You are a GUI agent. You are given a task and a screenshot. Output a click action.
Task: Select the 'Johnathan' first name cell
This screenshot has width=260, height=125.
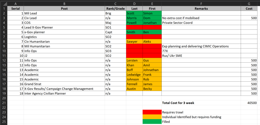152,70
